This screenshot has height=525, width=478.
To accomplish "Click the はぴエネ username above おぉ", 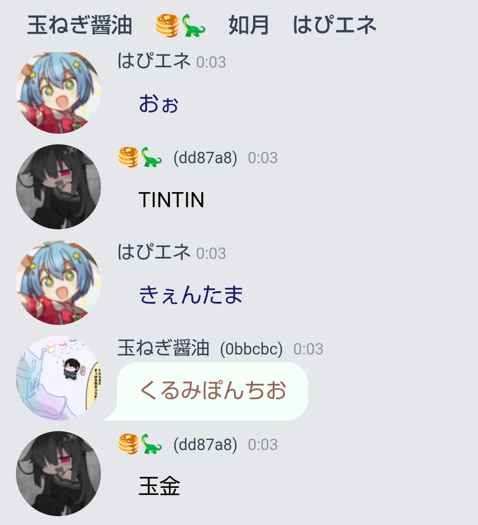I will pos(154,61).
